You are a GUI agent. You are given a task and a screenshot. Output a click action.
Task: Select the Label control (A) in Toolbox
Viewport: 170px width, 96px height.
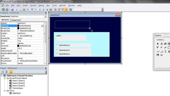click(x=161, y=44)
